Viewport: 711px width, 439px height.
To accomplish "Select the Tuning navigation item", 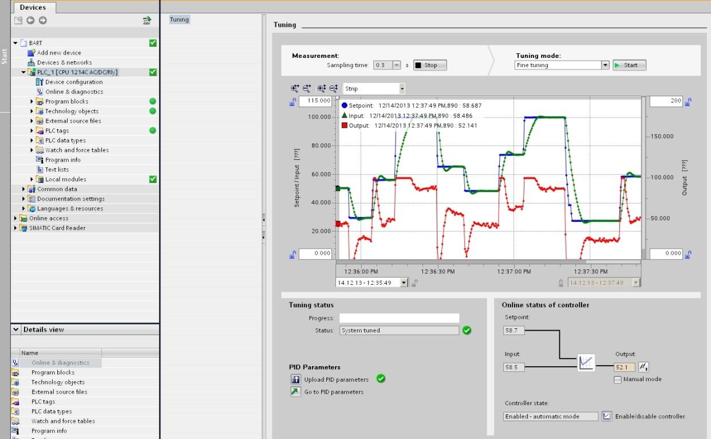I will 179,19.
